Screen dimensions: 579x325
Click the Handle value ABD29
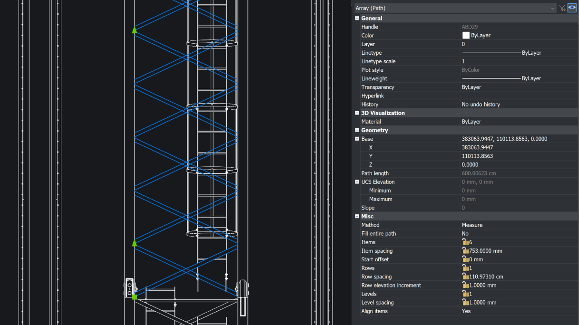470,27
